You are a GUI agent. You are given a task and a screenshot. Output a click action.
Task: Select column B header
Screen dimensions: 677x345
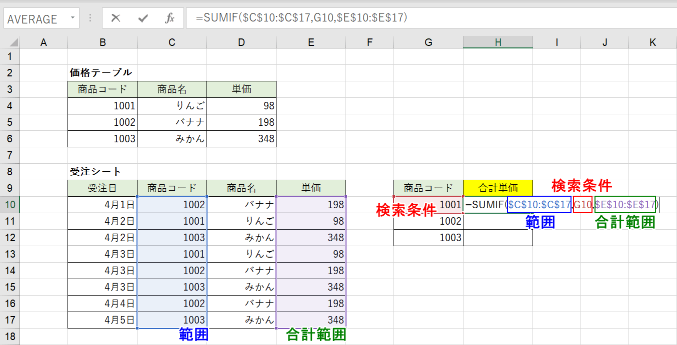[x=102, y=42]
